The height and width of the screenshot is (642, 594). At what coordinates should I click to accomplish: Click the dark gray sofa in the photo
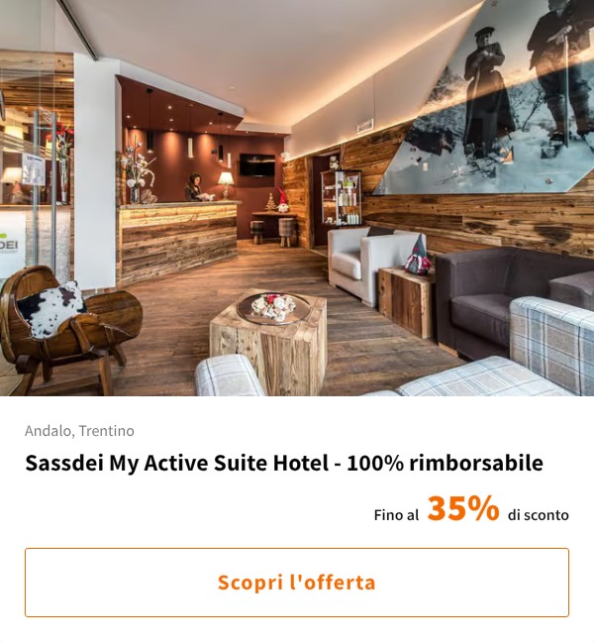click(x=504, y=301)
